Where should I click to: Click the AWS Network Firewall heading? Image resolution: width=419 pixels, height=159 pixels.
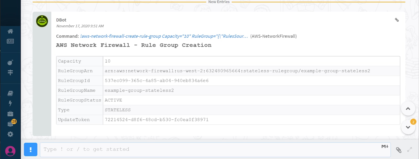(134, 45)
